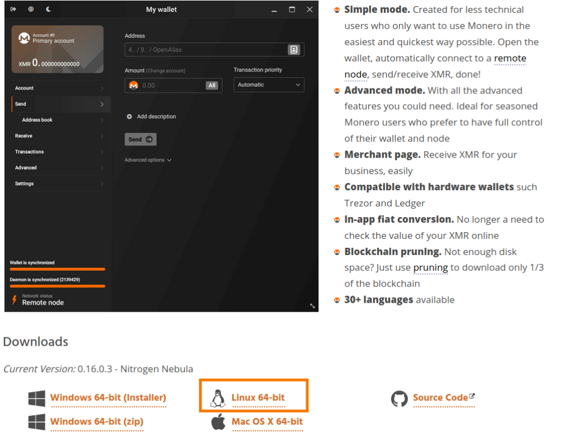
Task: Click the lightning bolt network status icon
Action: [x=14, y=300]
